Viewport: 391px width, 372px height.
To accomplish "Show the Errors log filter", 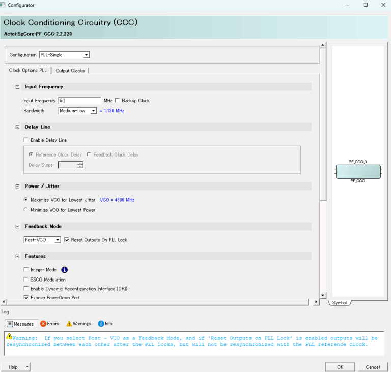I will 49,324.
